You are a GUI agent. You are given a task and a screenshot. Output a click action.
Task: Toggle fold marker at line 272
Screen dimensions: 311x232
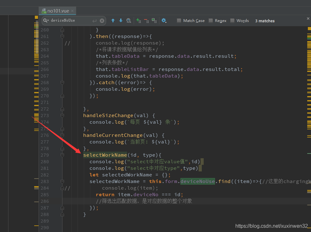click(62, 109)
